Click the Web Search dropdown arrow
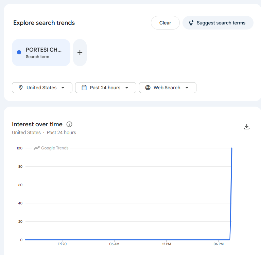 [x=187, y=88]
